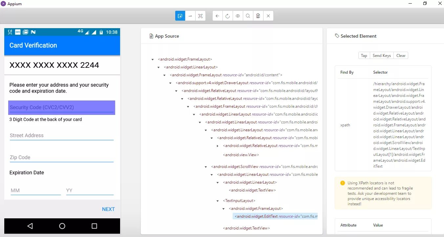Collapse FrameLayout containing the EditText
The width and height of the screenshot is (444, 237).
tap(223, 209)
